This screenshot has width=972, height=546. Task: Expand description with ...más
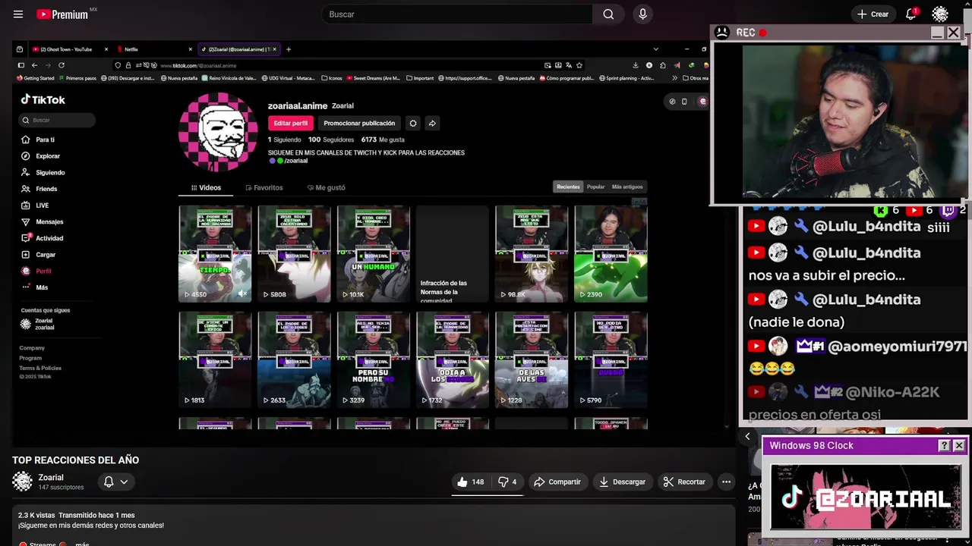[82, 544]
